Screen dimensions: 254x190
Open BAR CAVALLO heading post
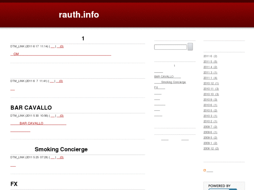pos(31,108)
